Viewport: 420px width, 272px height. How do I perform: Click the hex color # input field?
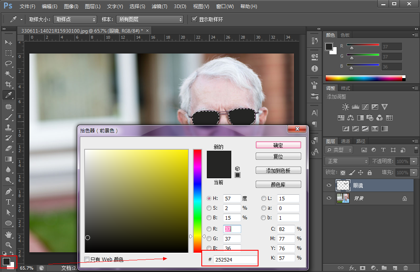point(235,260)
